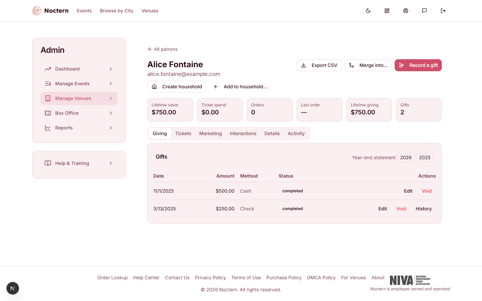Open Browse by City in navigation
Screen dimensions: 482x301
pos(116,11)
